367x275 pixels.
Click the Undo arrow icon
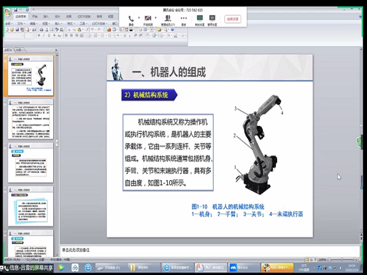(92, 30)
